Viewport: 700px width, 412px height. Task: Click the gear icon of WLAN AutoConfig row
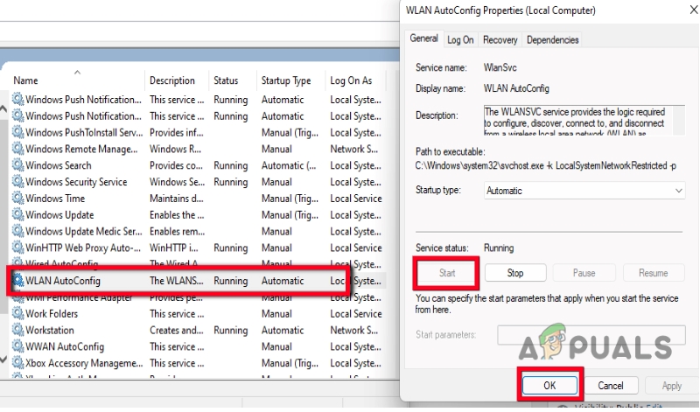[17, 281]
